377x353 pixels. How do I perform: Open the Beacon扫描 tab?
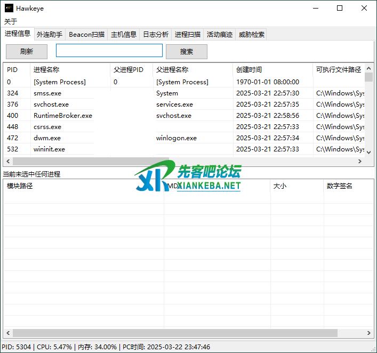[86, 35]
